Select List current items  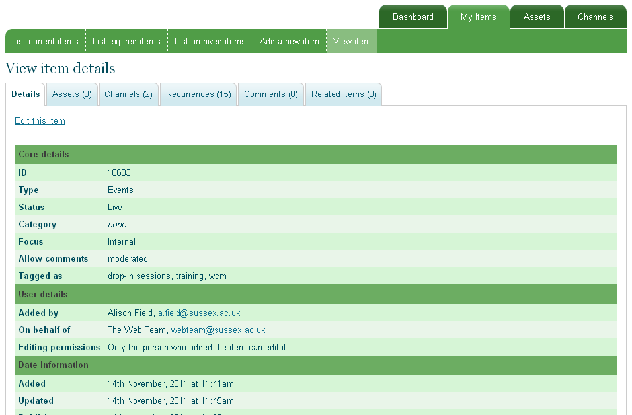(x=45, y=41)
